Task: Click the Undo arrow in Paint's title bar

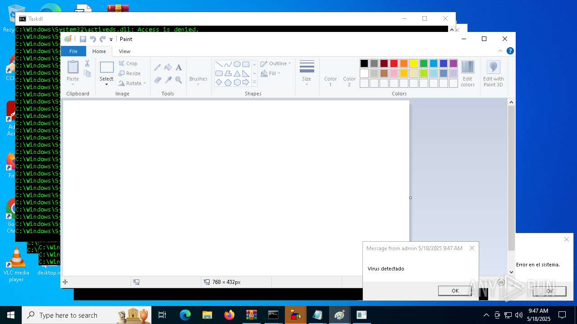Action: [x=93, y=39]
